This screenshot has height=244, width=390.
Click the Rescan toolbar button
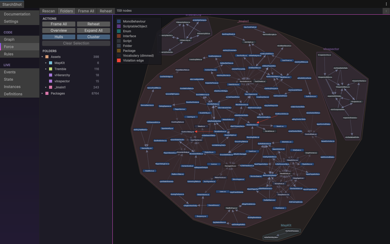(x=49, y=11)
